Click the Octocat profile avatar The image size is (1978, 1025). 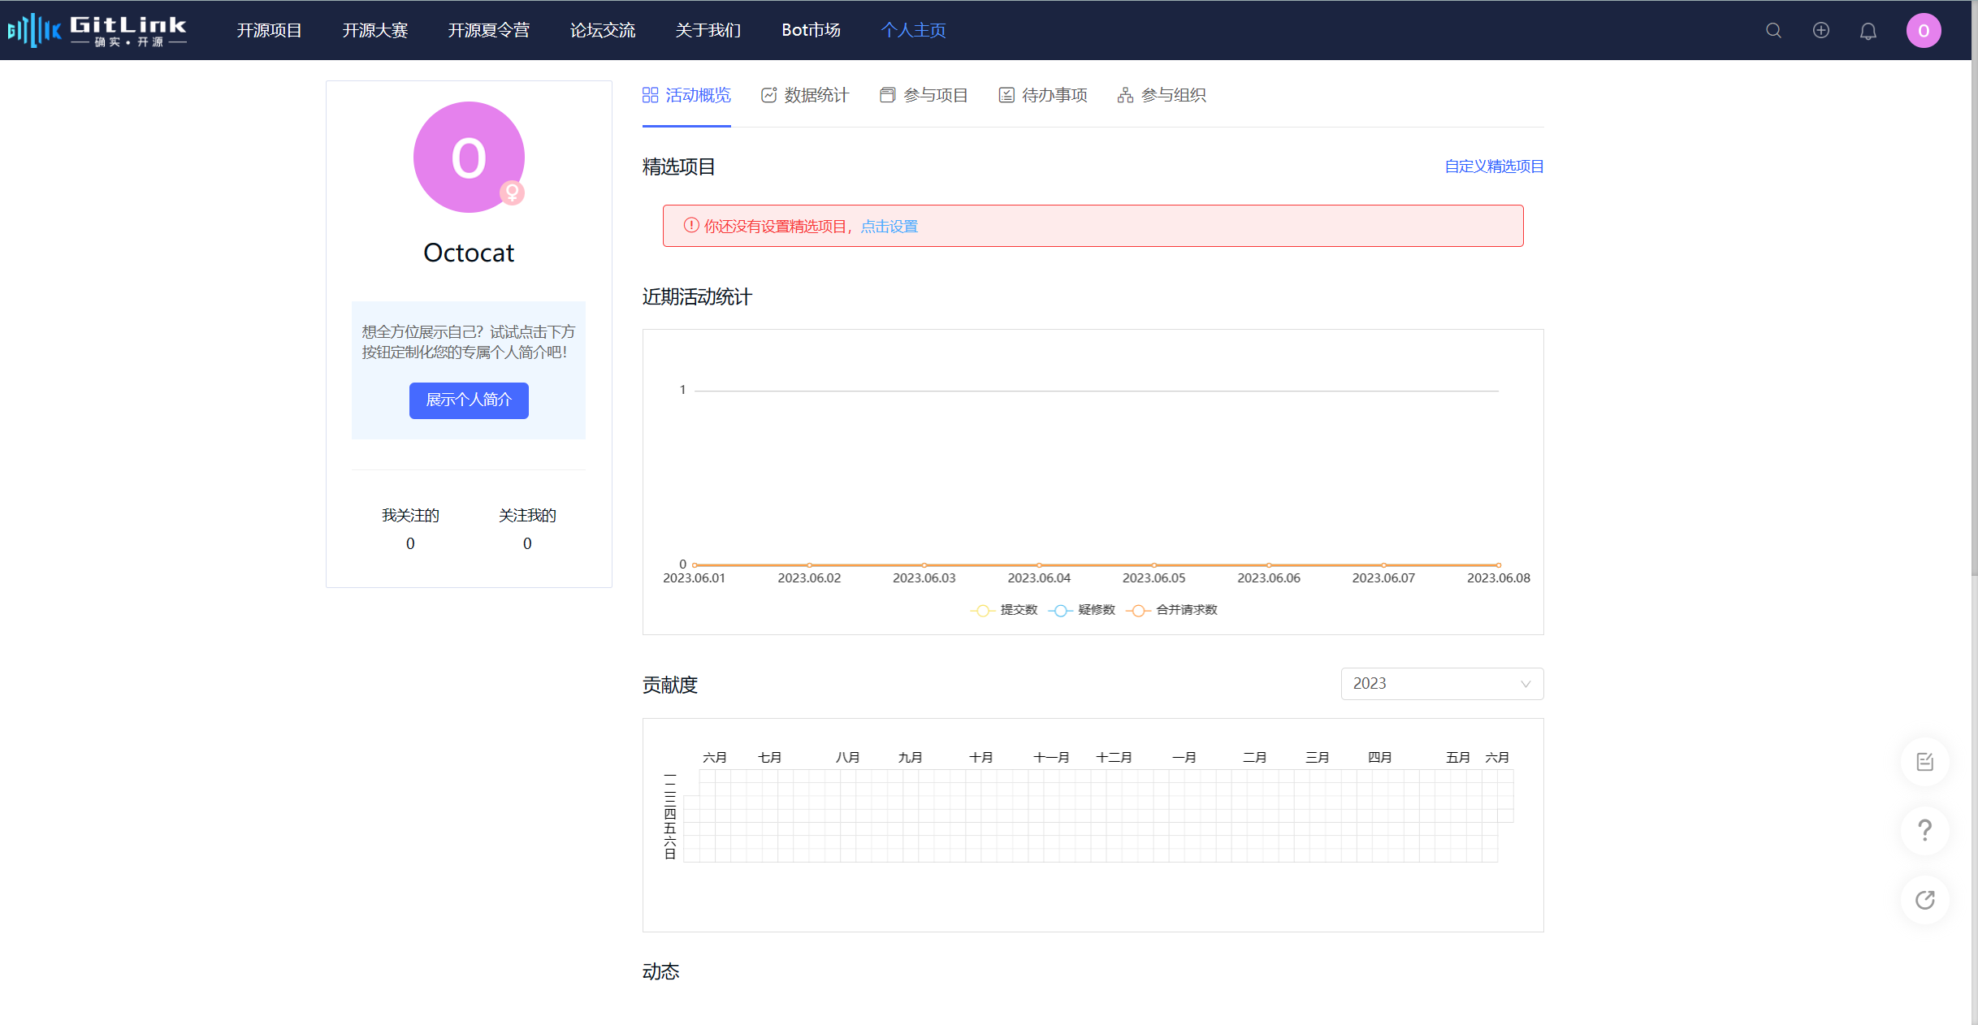(469, 158)
